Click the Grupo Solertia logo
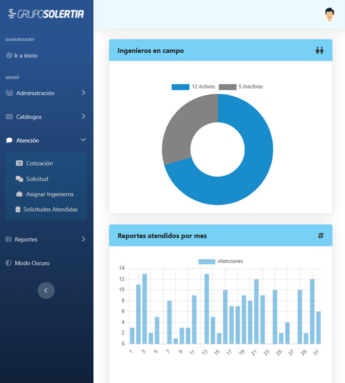Image resolution: width=345 pixels, height=383 pixels. tap(46, 14)
